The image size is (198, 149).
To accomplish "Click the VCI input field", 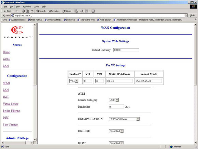I will pos(99,81).
